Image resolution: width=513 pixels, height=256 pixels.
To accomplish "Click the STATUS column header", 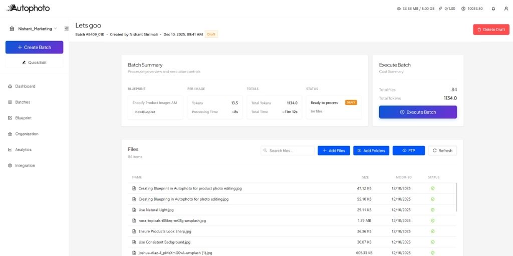I will [433, 177].
